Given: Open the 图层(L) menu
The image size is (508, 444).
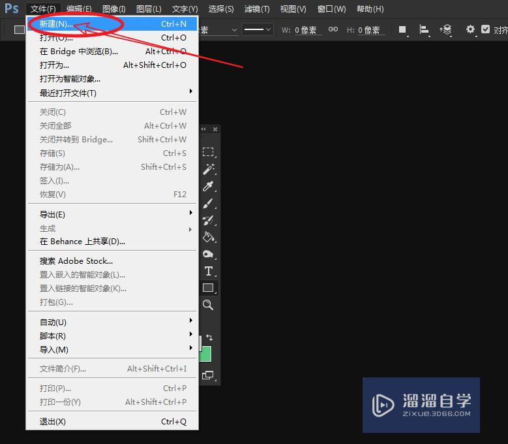Looking at the screenshot, I should click(x=149, y=8).
